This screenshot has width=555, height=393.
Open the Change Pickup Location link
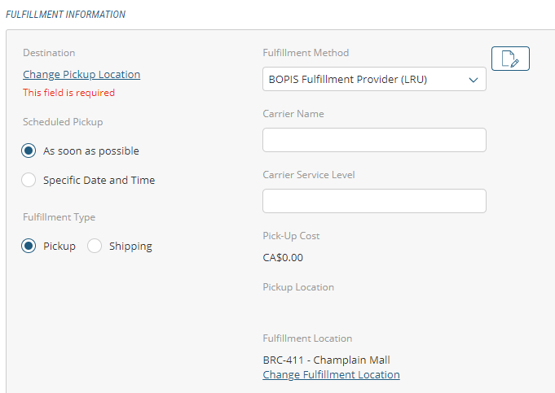click(81, 75)
